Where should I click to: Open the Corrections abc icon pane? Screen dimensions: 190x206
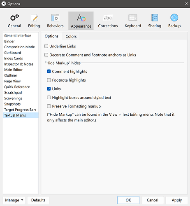(x=108, y=21)
